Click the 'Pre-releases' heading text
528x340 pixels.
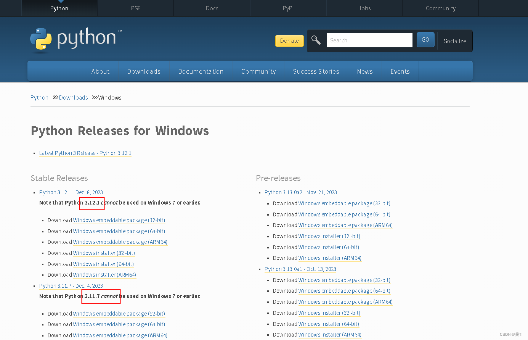click(278, 178)
